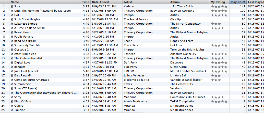Viewport: 264px width, 113px height.
Task: Select track Until The Morning (Rewound by Kid Loco)
Action: [x=42, y=11]
